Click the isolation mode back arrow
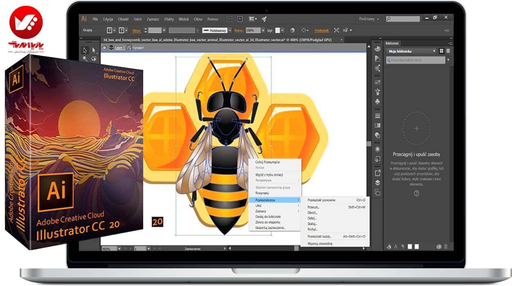The width and height of the screenshot is (512, 286). (105, 48)
